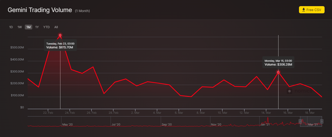Grab the right navigator range handle

pos(322,121)
